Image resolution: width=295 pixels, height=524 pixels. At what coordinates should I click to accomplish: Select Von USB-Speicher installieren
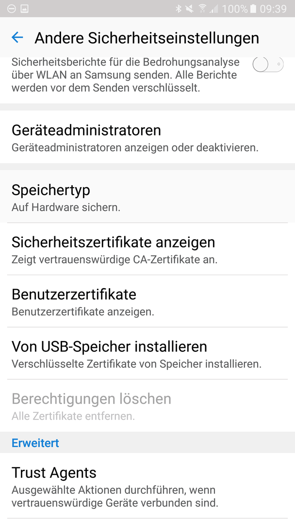coord(147,353)
